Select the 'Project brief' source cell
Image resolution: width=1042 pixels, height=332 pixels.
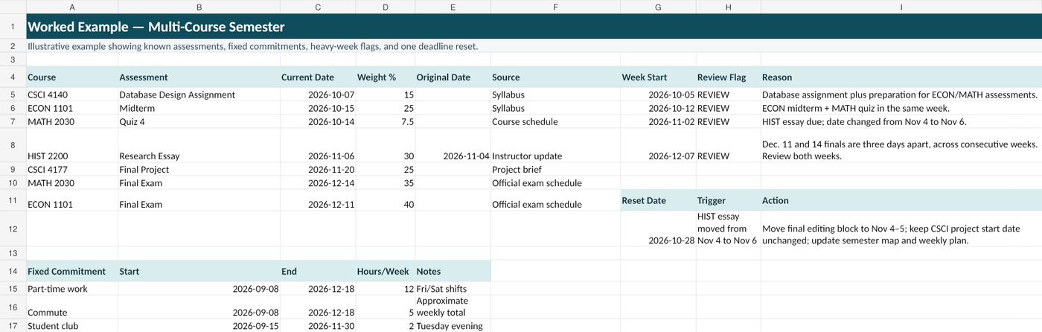(x=555, y=169)
